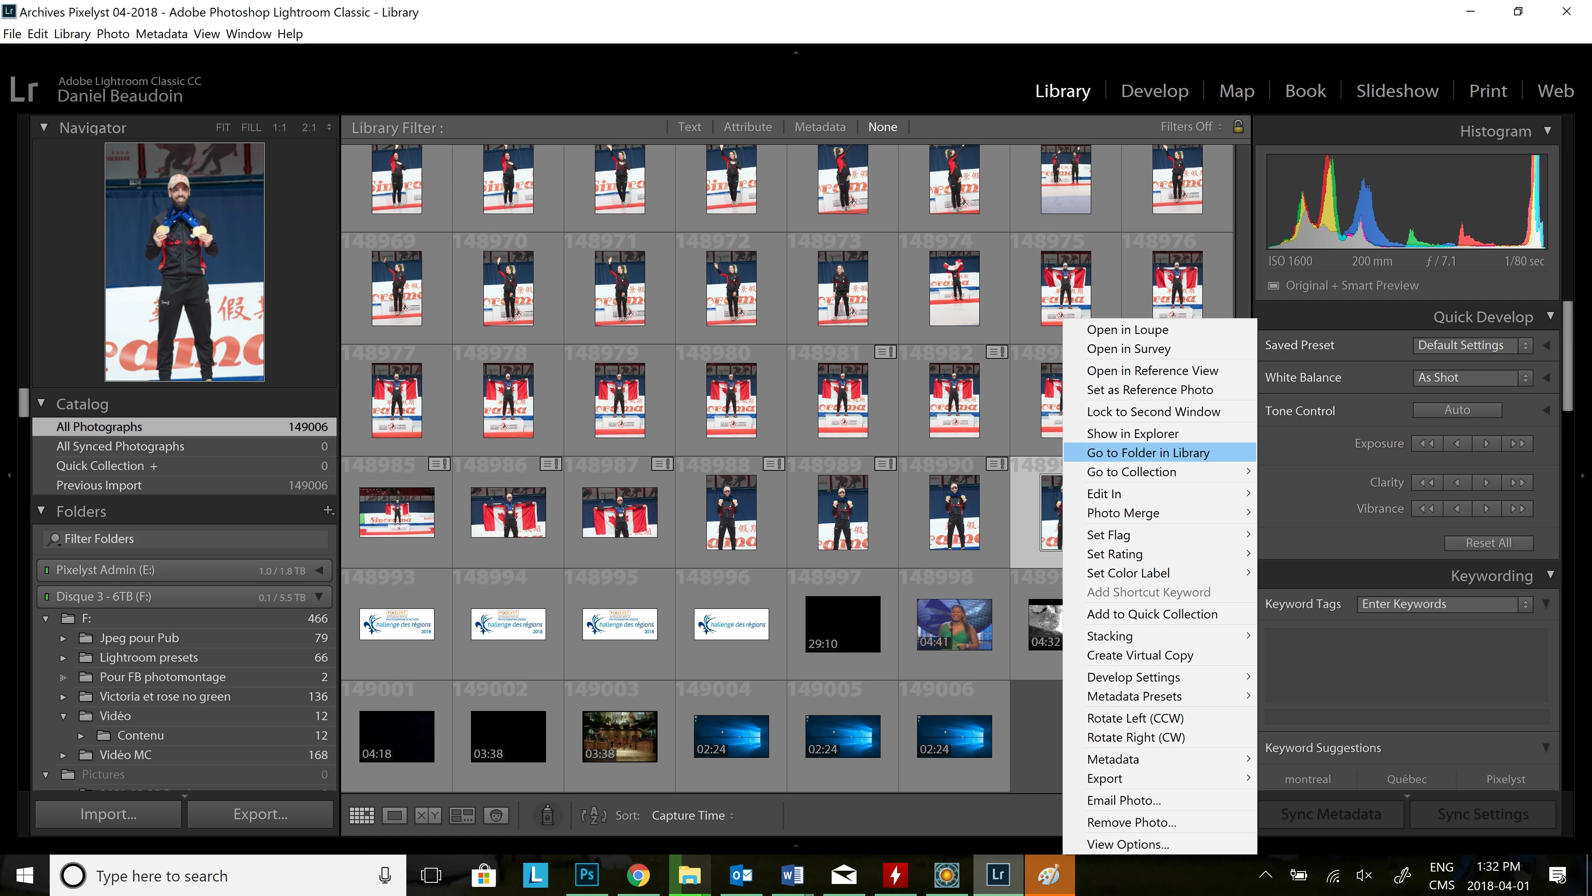Choose Go to Folder in Library

tap(1148, 453)
